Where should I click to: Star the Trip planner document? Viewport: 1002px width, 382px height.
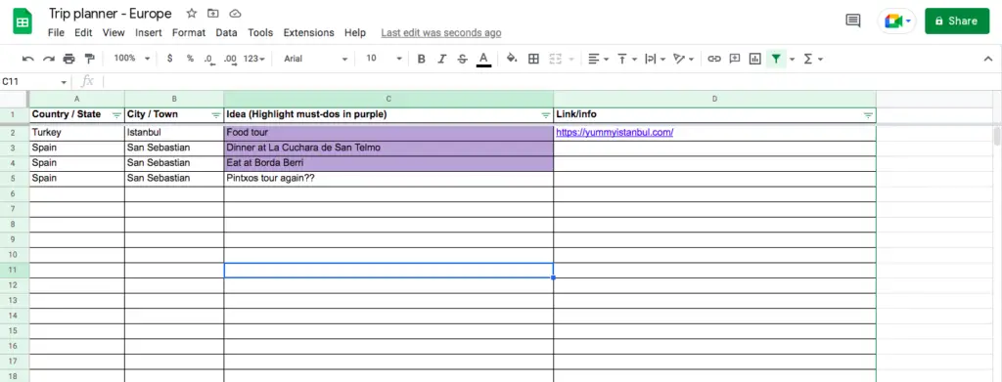[191, 14]
